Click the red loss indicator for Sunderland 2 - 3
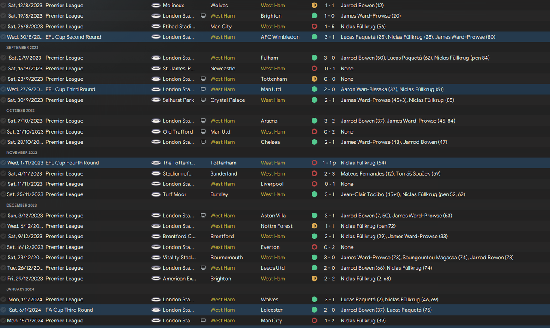The image size is (550, 328). point(314,174)
